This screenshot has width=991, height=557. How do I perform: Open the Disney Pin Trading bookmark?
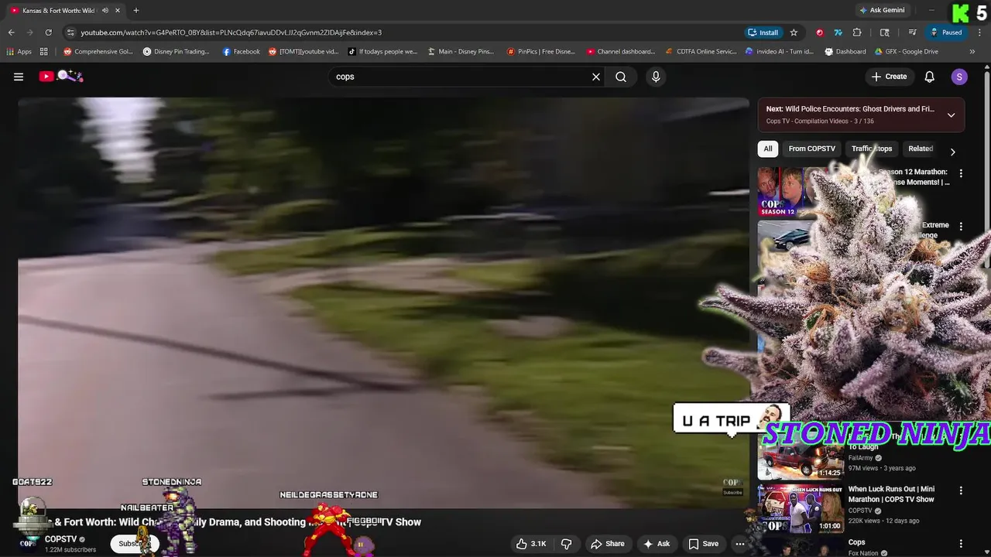(177, 52)
